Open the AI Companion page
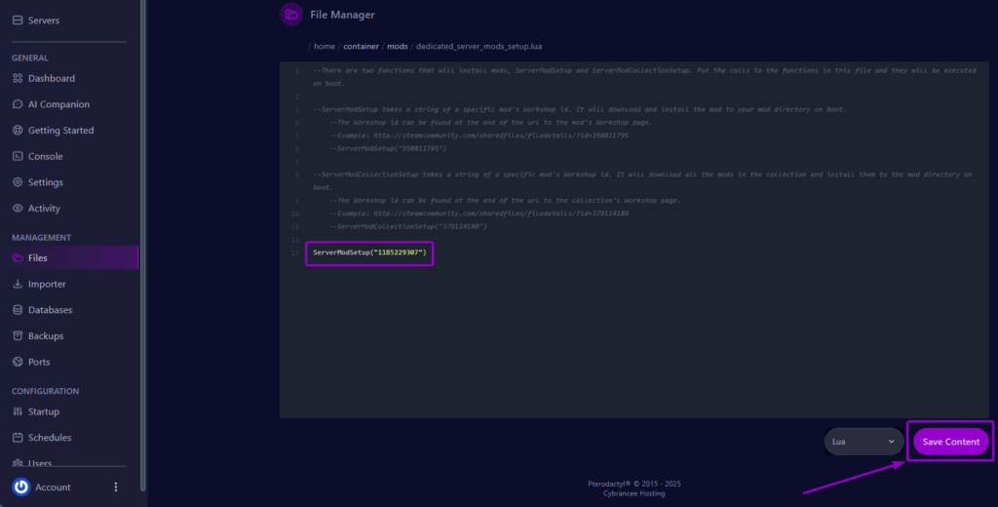Screen dimensions: 998x507 [x=58, y=104]
